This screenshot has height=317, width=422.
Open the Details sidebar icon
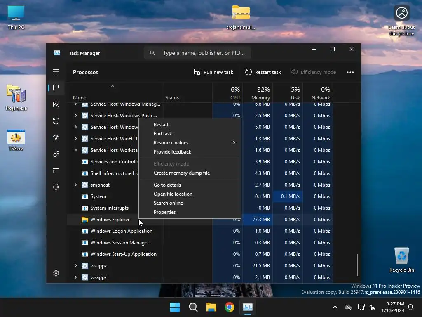[x=56, y=170]
